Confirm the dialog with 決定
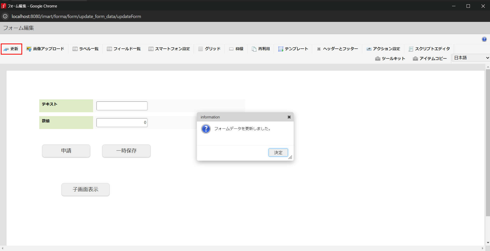The width and height of the screenshot is (490, 251). pyautogui.click(x=278, y=152)
